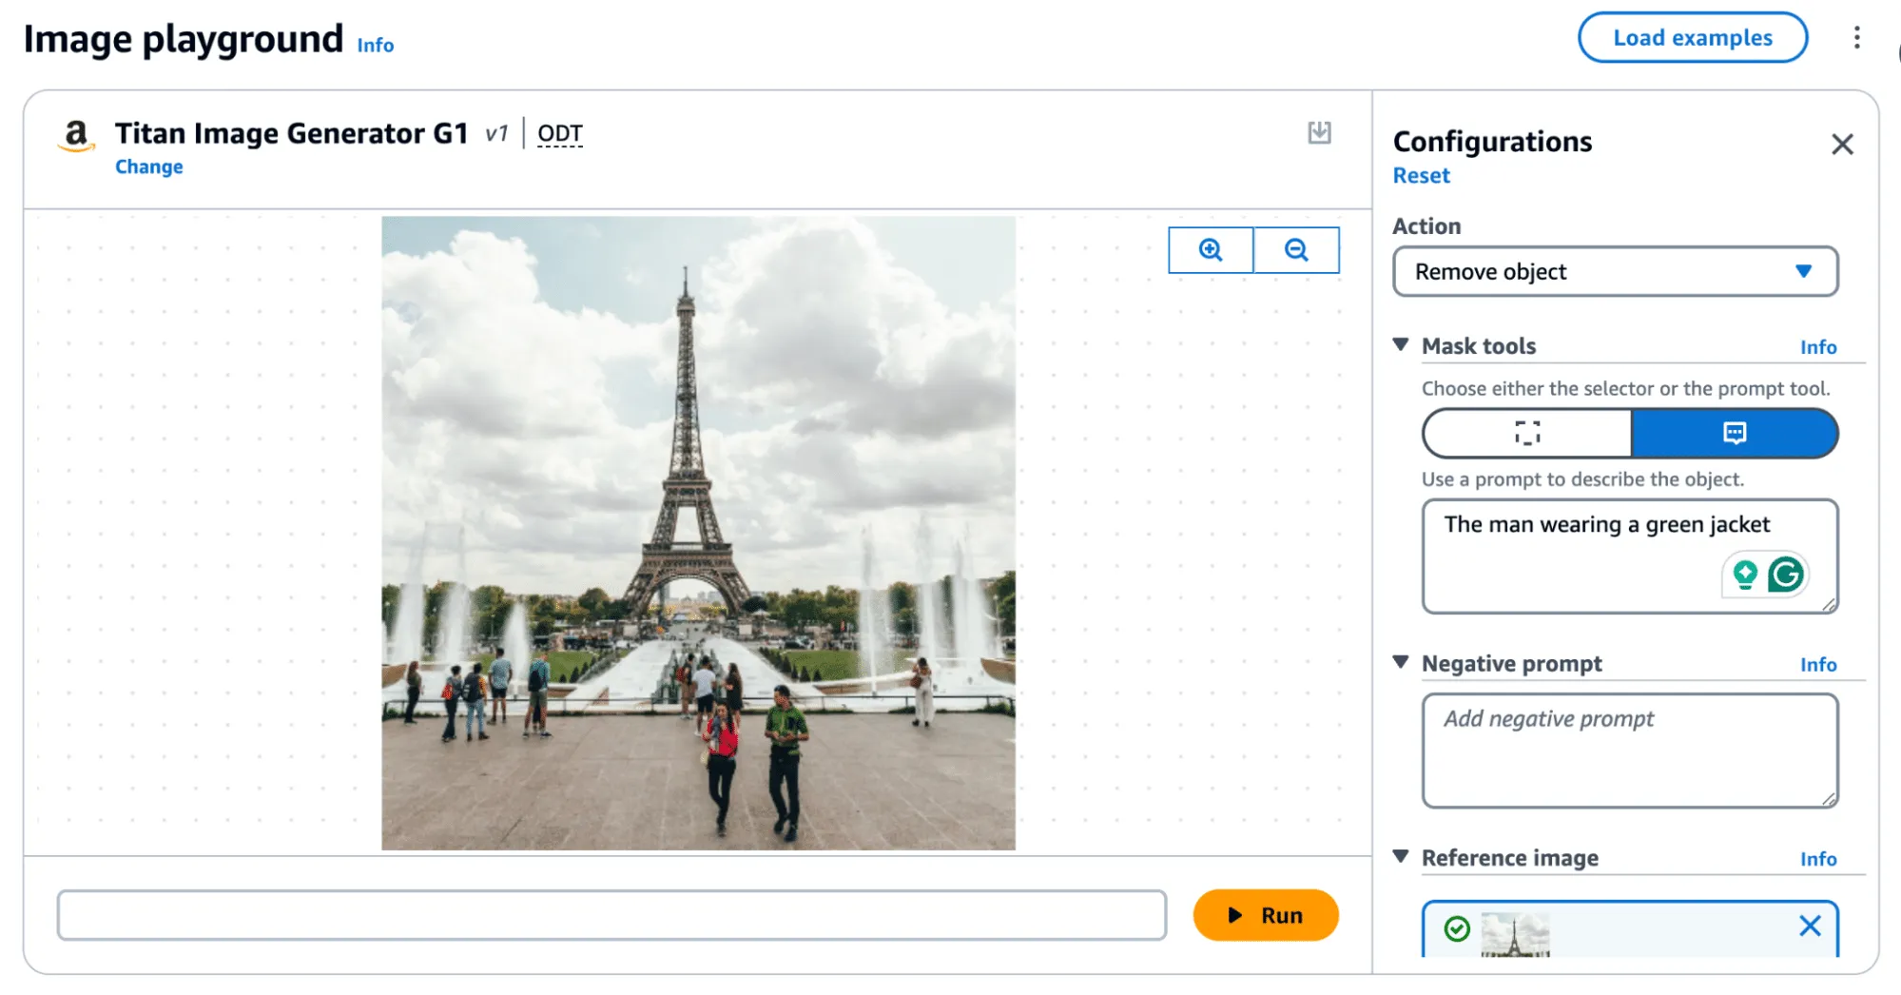The height and width of the screenshot is (995, 1901).
Task: Remove the reference image
Action: click(1810, 926)
